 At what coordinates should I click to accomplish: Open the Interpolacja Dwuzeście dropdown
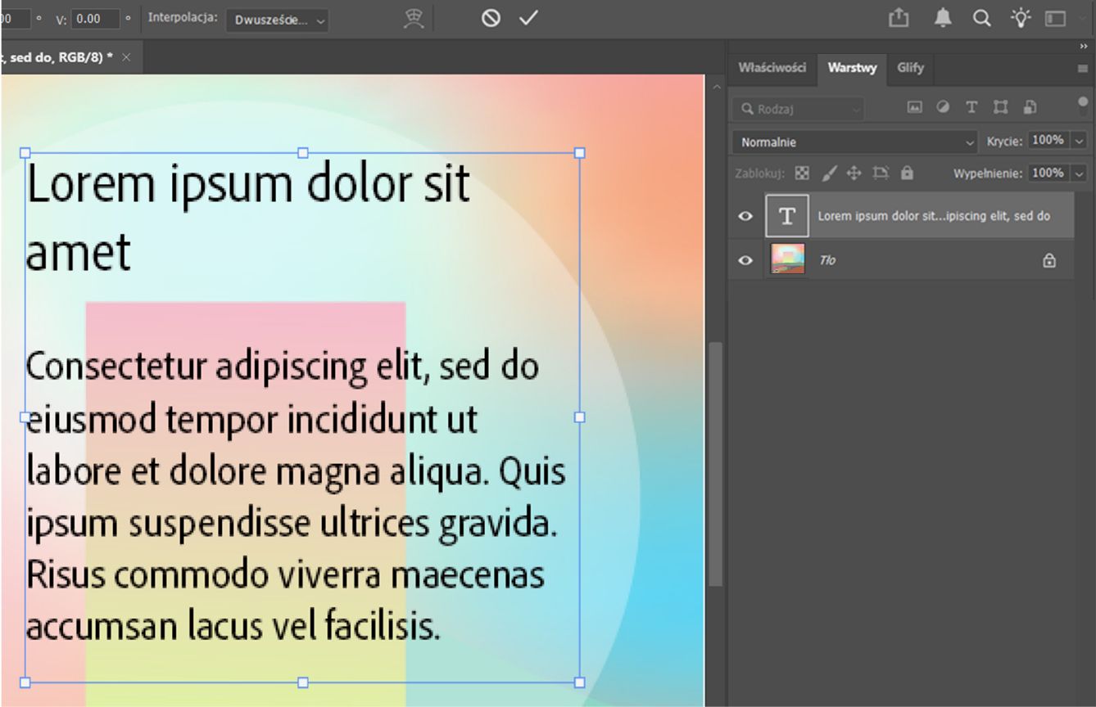[x=275, y=20]
